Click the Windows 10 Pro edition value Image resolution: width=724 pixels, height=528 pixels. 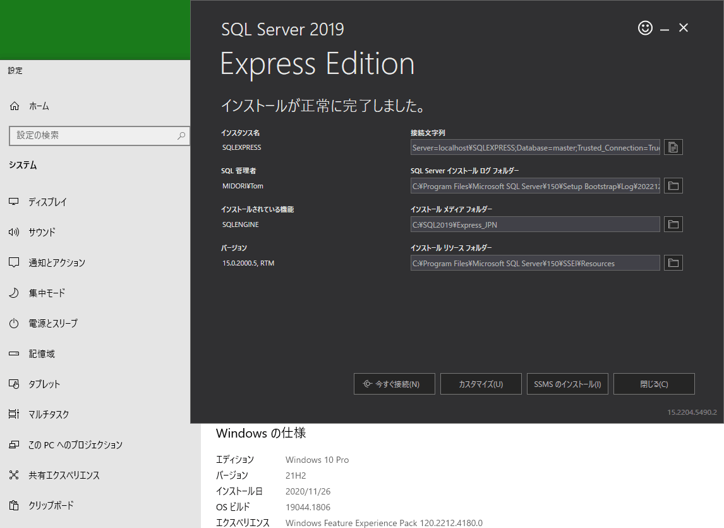317,460
